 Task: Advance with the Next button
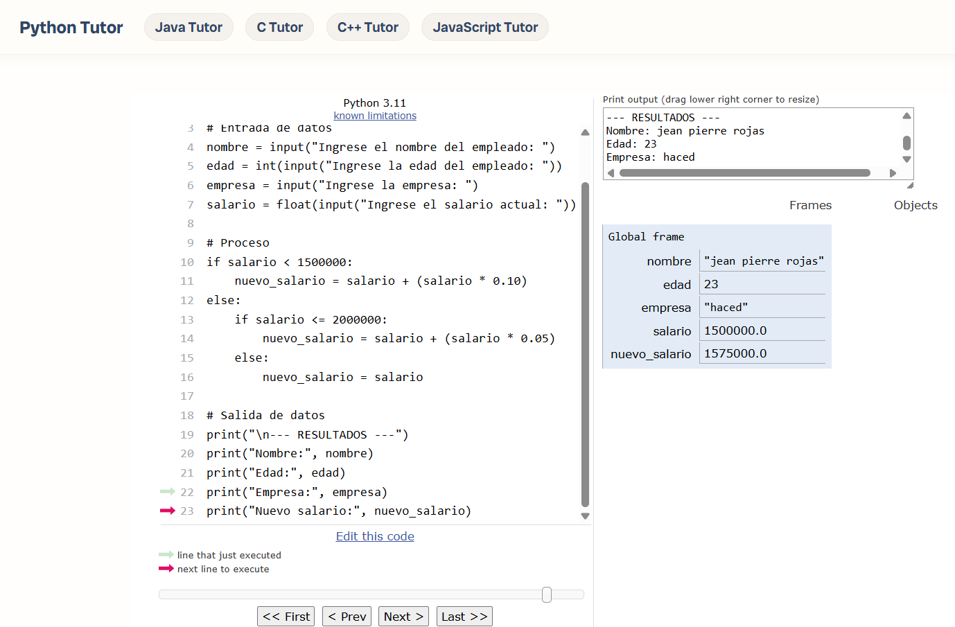click(403, 617)
